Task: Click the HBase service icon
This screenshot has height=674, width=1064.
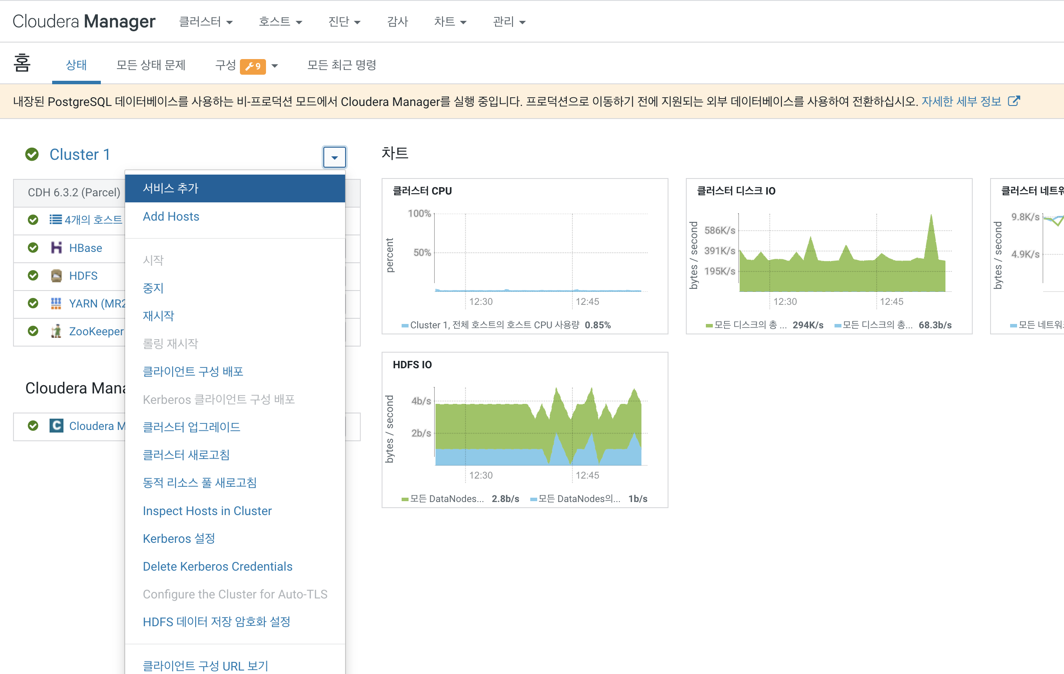Action: (x=56, y=248)
